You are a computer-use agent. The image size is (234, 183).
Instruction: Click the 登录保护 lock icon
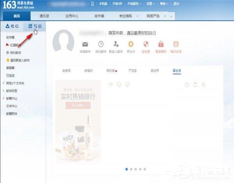(161, 44)
